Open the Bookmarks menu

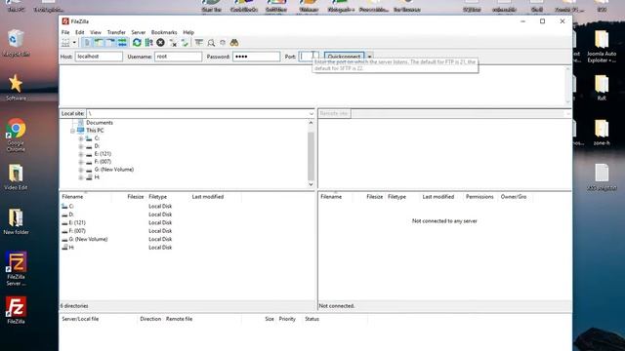coord(164,32)
